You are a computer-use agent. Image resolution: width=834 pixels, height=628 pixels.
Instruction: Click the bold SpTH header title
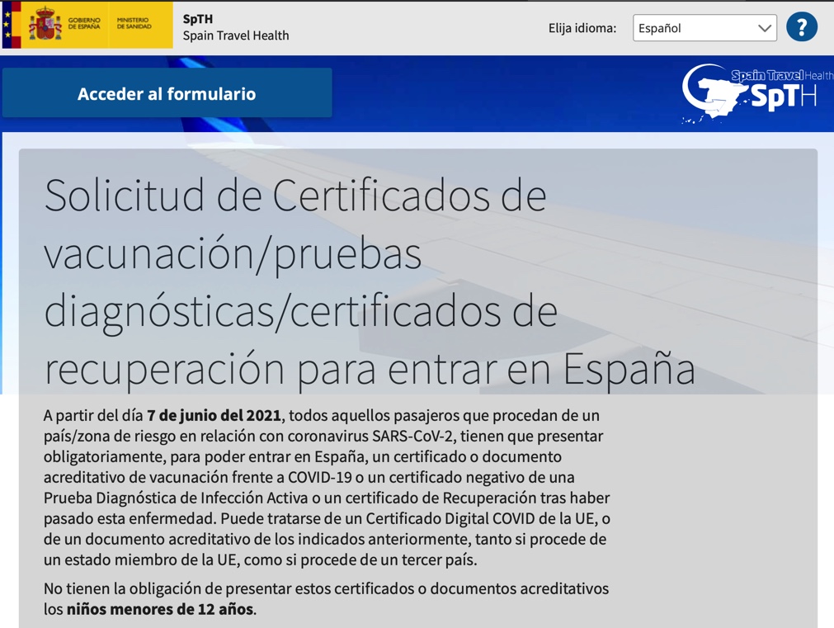click(197, 18)
